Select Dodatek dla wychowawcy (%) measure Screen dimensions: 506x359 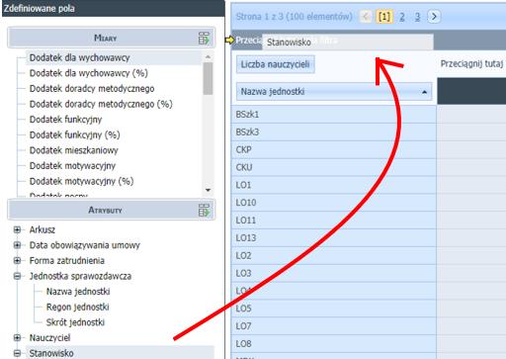89,73
